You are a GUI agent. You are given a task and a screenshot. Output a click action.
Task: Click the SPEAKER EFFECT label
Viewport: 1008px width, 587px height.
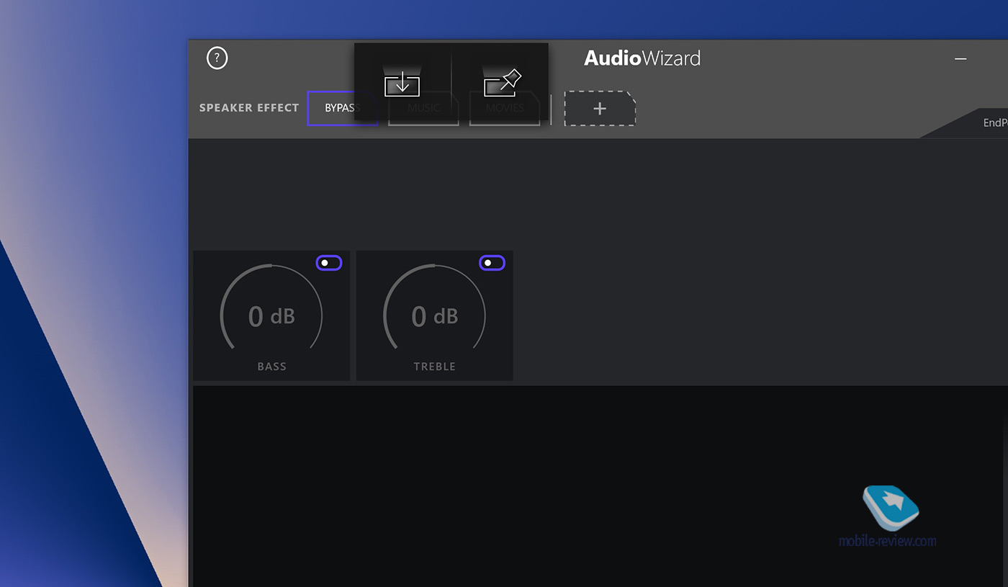[x=249, y=108]
